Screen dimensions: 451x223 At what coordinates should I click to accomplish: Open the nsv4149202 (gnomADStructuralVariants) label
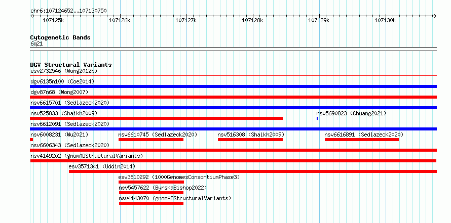pyautogui.click(x=87, y=156)
